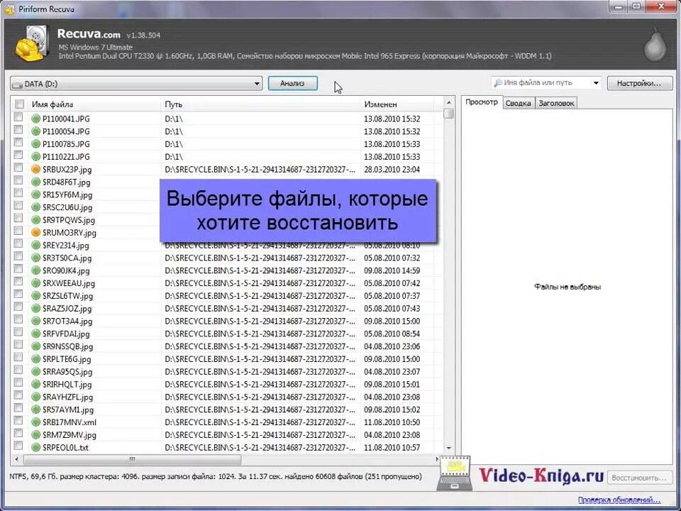681x511 pixels.
Task: Select the file row $R15YF6M.jpg
Action: click(x=228, y=194)
